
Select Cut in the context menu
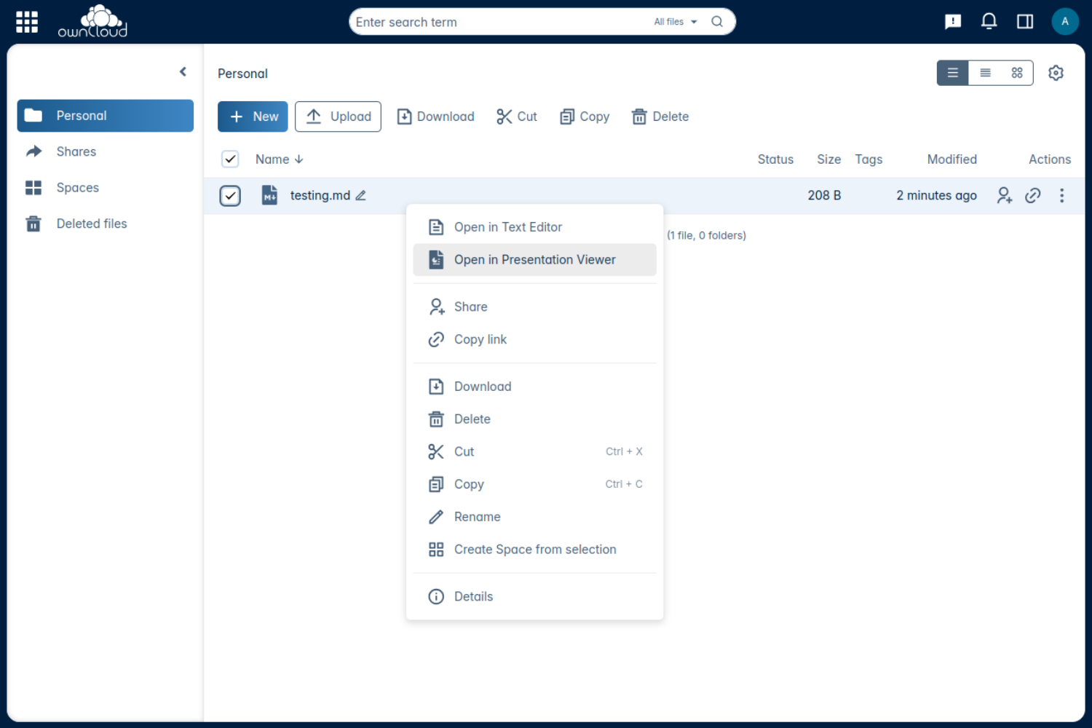click(x=534, y=452)
